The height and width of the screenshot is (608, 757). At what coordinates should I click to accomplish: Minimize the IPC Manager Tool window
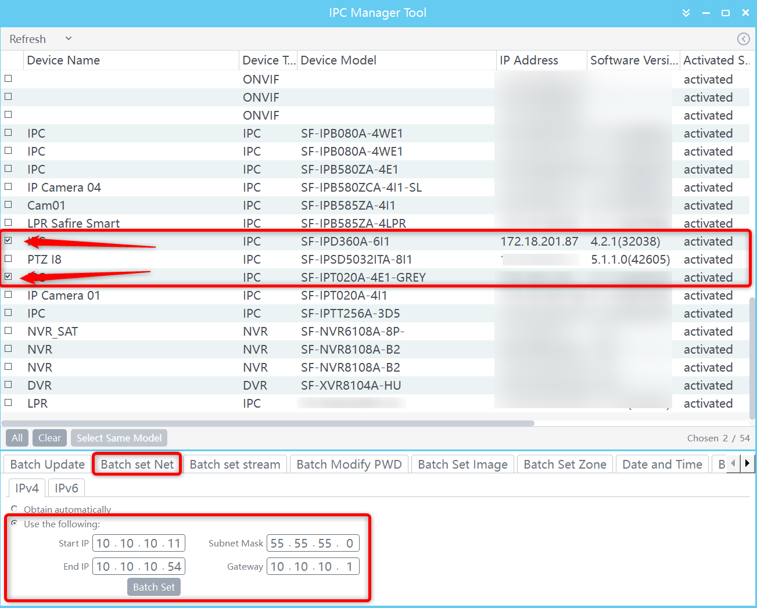(706, 13)
